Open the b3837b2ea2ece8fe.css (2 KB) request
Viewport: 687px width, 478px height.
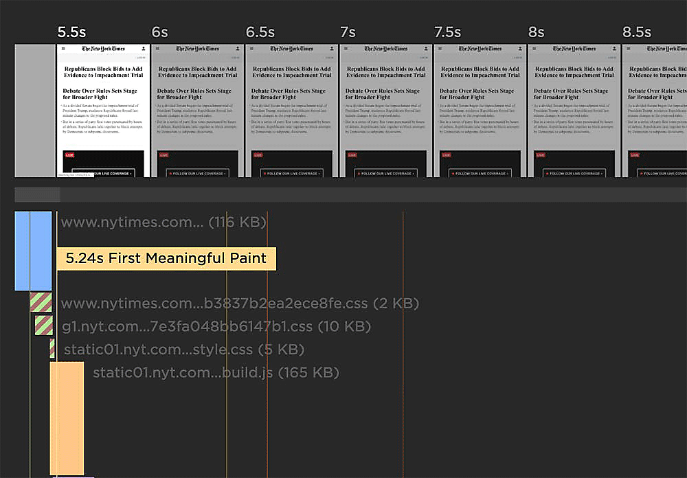coord(240,303)
